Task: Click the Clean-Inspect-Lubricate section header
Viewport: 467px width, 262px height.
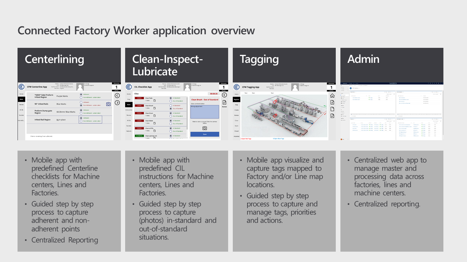Action: [x=177, y=65]
